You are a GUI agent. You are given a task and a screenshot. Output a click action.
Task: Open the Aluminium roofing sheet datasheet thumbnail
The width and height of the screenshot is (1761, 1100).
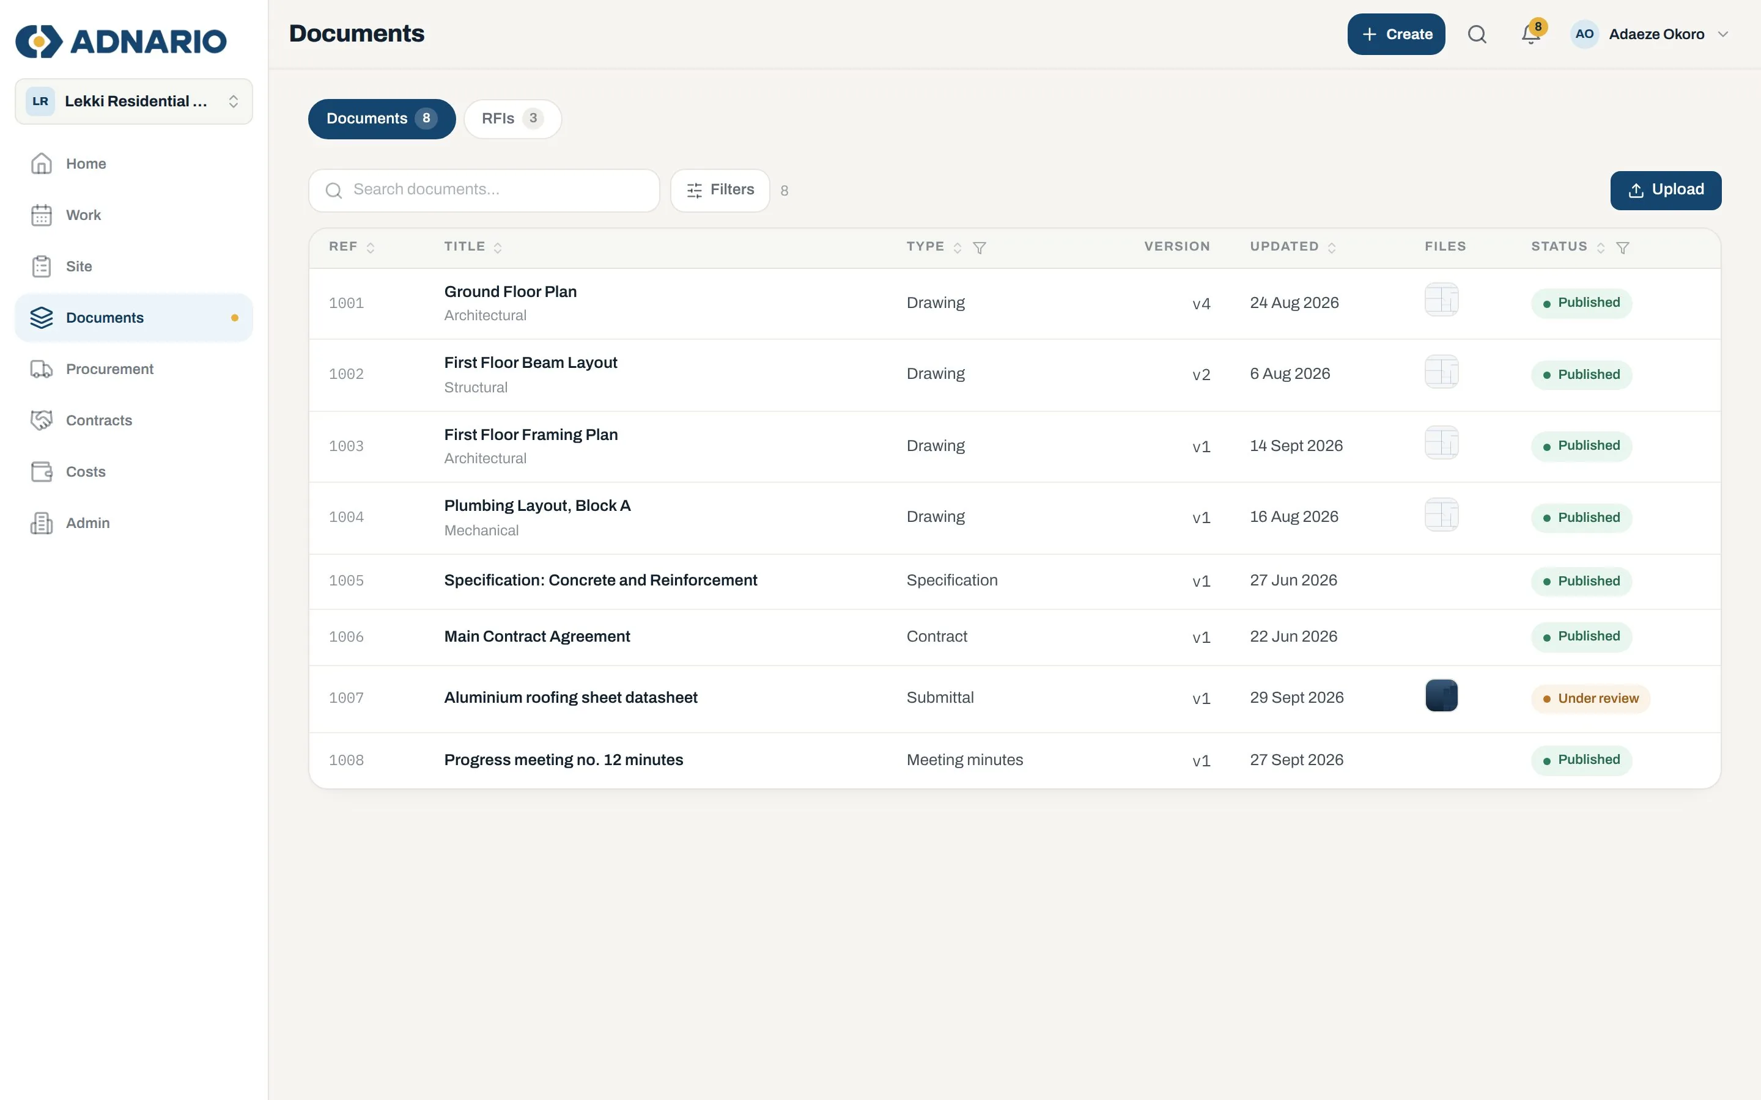(1441, 695)
